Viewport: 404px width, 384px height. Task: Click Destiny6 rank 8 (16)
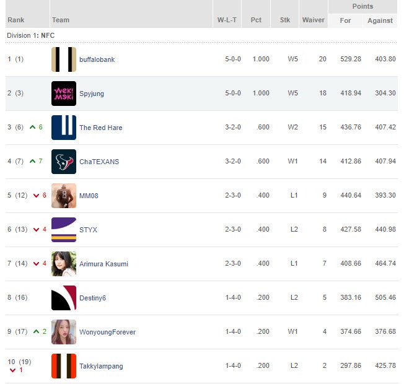coord(17,297)
